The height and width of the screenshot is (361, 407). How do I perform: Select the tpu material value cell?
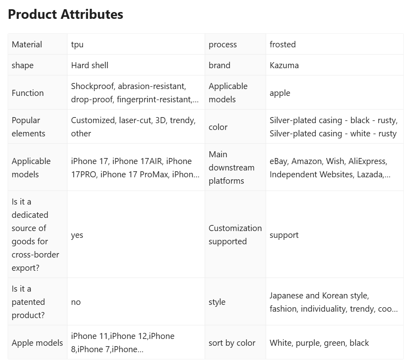pyautogui.click(x=136, y=45)
